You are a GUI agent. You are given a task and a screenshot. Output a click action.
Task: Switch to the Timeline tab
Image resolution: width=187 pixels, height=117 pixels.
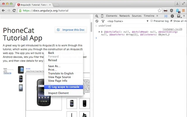tap(149, 16)
